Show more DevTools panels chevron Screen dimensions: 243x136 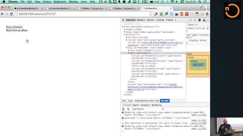(175, 20)
